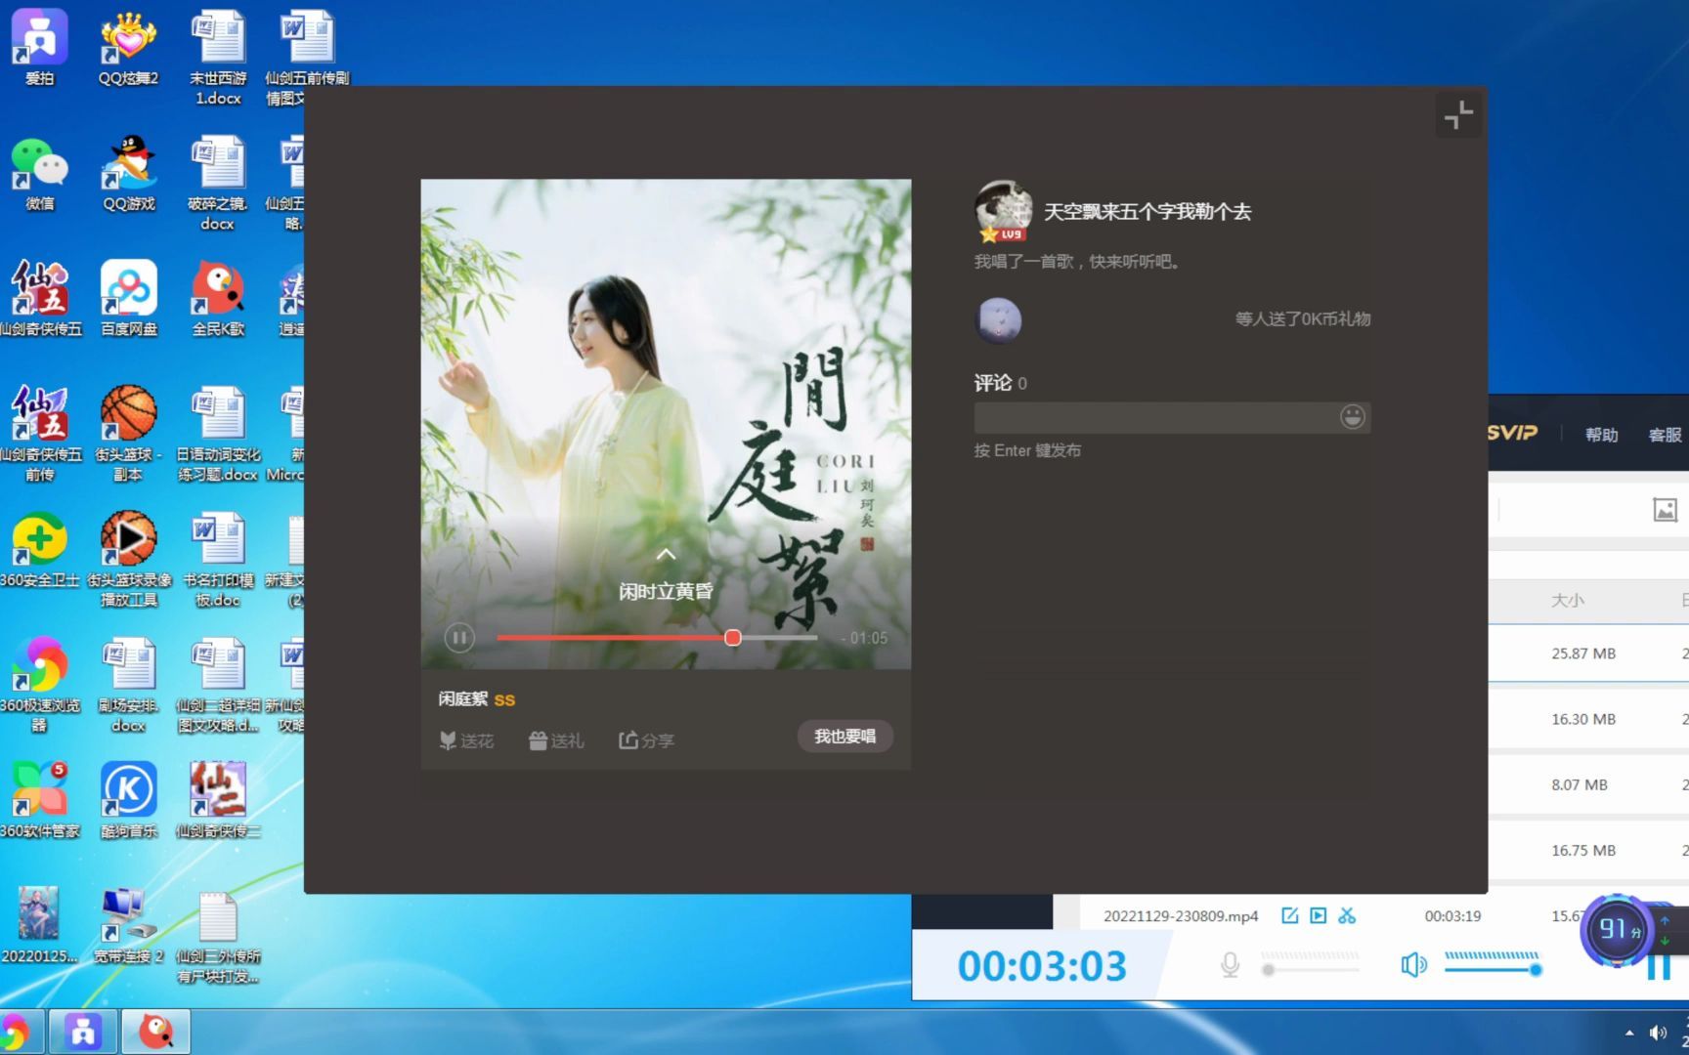Play 20221129-230809.mp4 with the play icon
This screenshot has height=1055, width=1689.
pyautogui.click(x=1318, y=915)
